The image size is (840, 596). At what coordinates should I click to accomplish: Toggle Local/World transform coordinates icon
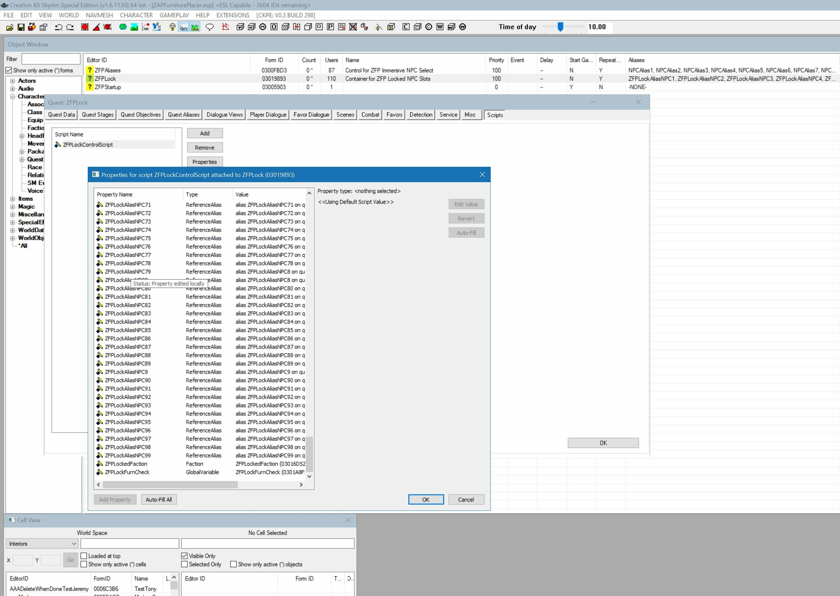click(x=107, y=27)
